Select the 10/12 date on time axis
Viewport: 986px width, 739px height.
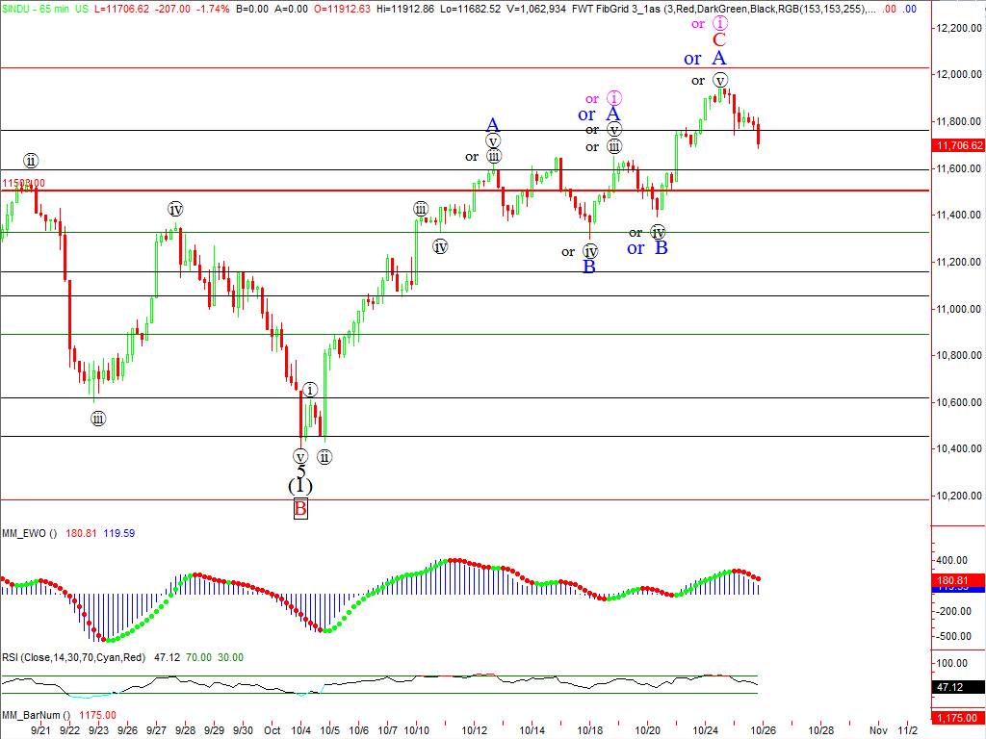click(x=474, y=730)
